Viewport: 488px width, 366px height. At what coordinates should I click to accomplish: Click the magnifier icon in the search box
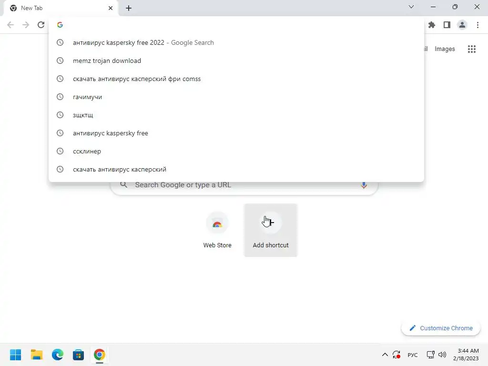(123, 185)
